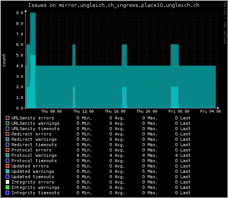This screenshot has width=228, height=198.
Task: Click the Integrity errors white swatch
Action: [x=7, y=182]
